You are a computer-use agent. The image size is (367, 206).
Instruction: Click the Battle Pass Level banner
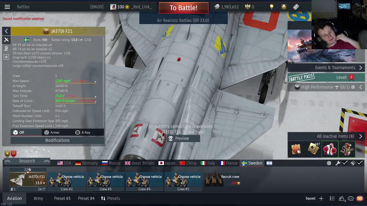coord(326,77)
